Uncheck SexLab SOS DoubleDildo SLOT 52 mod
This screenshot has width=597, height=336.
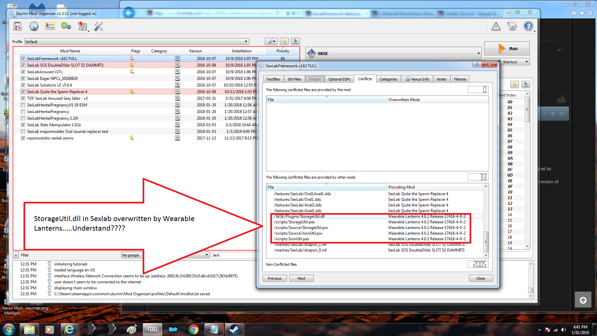pos(23,65)
